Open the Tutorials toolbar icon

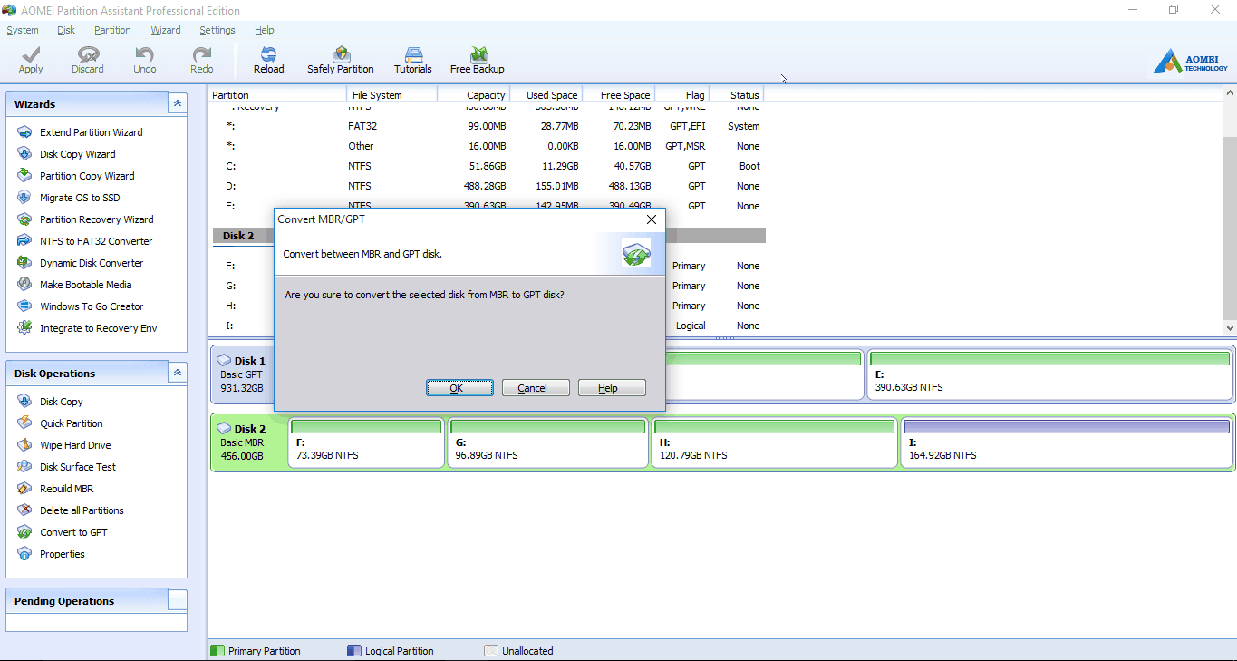(x=413, y=54)
